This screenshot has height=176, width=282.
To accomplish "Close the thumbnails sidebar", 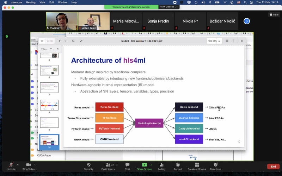I will [x=57, y=49].
